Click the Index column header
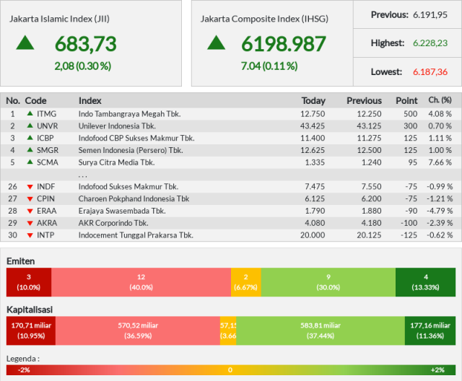Screen dimensions: 462x381 pos(90,101)
